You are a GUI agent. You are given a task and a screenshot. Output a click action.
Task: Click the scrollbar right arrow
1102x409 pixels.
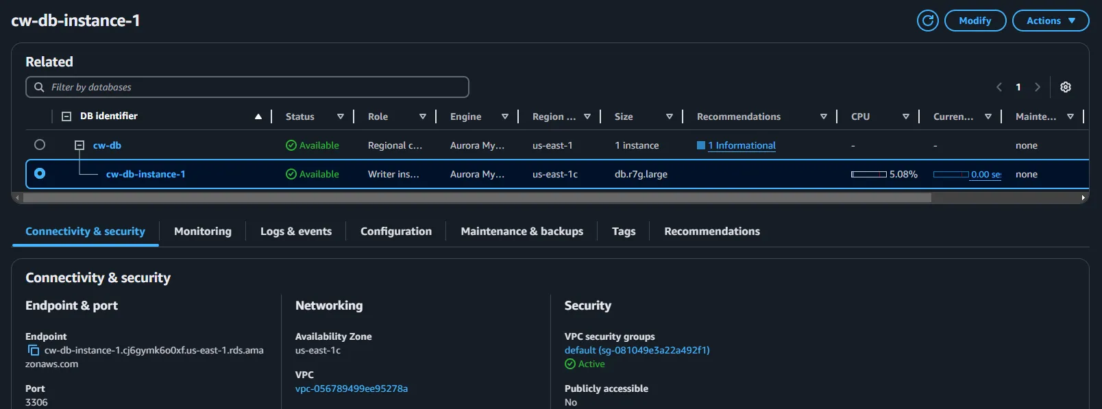tap(1083, 197)
